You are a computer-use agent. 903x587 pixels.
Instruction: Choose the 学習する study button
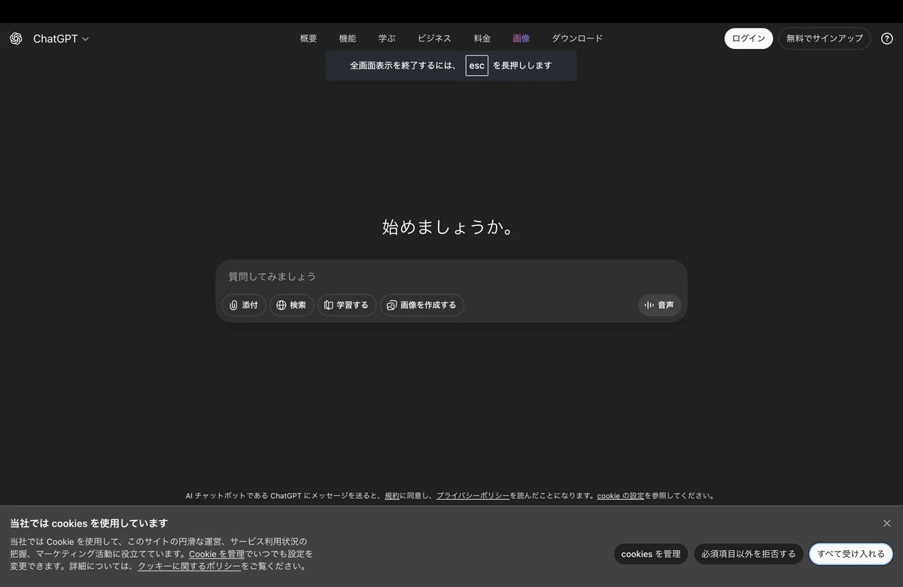tap(346, 305)
